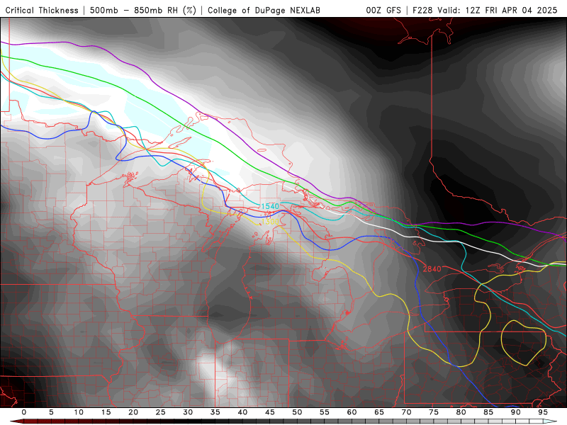Click the red '2840' contour label

(432, 269)
